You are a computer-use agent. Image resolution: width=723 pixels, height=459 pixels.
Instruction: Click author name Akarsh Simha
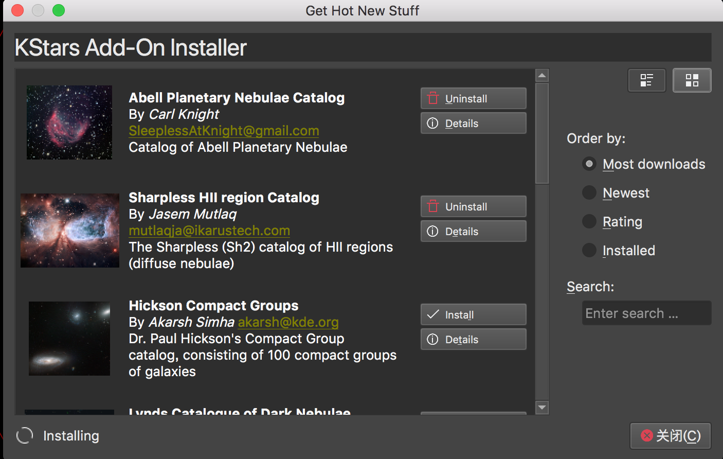click(192, 322)
